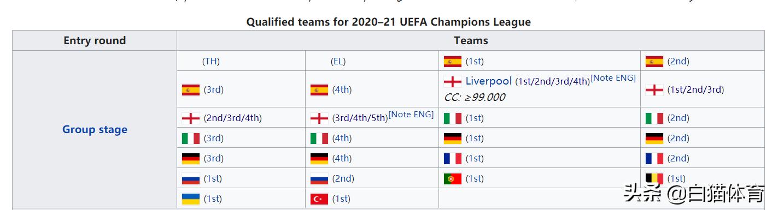Screen dimensions: 772x210
Task: Click the Ukraine flag icon
Action: pyautogui.click(x=191, y=199)
